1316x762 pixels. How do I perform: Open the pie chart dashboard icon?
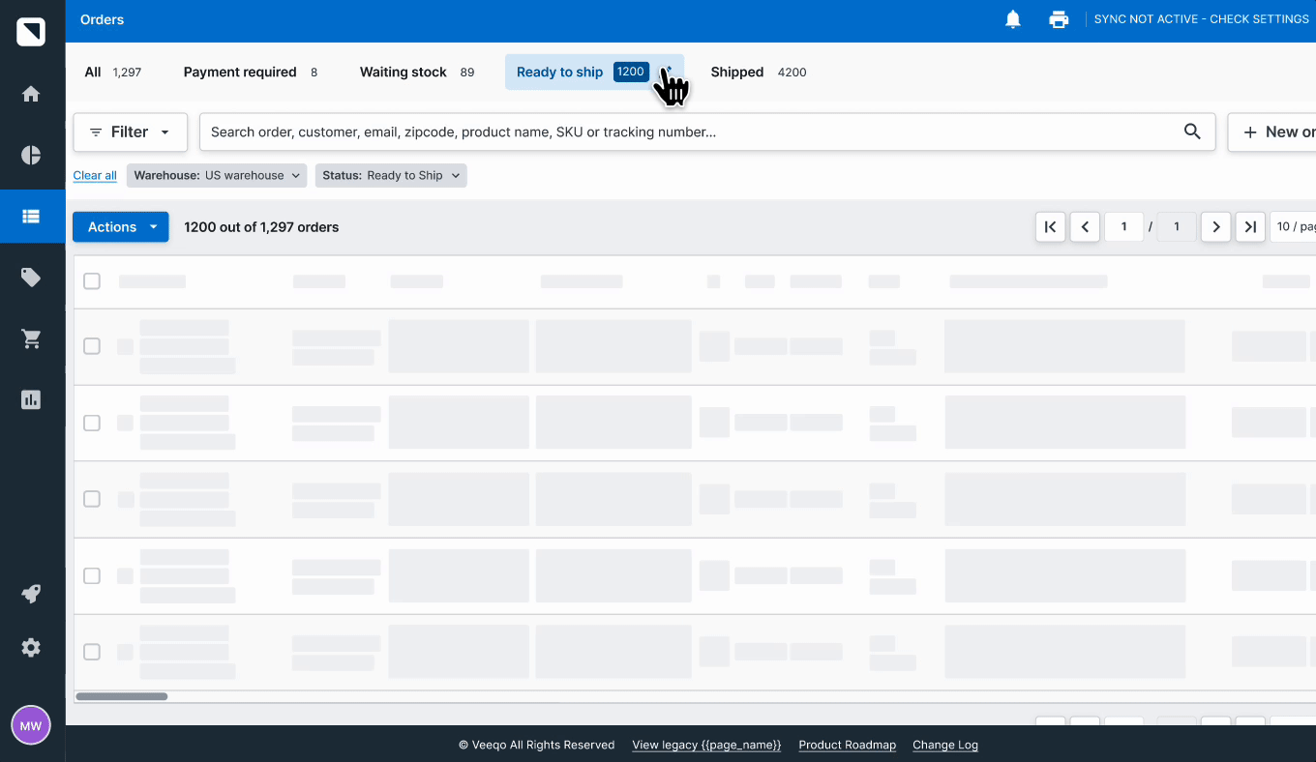coord(31,155)
